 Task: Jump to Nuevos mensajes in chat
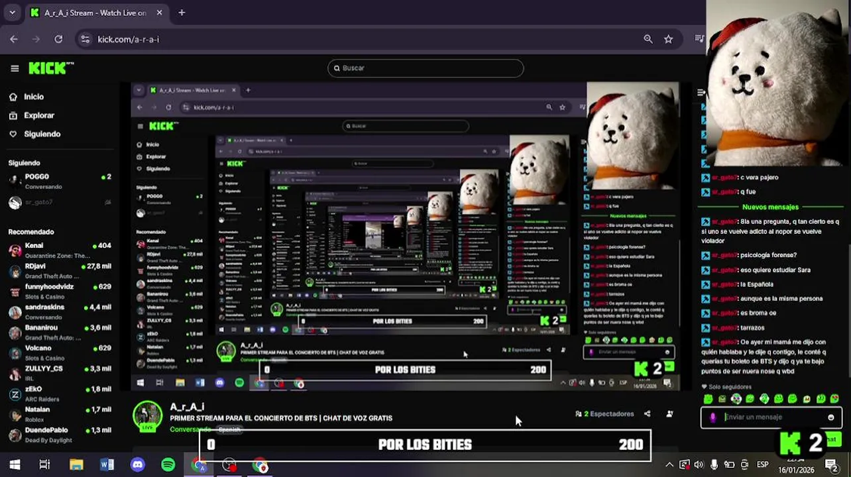pyautogui.click(x=770, y=207)
